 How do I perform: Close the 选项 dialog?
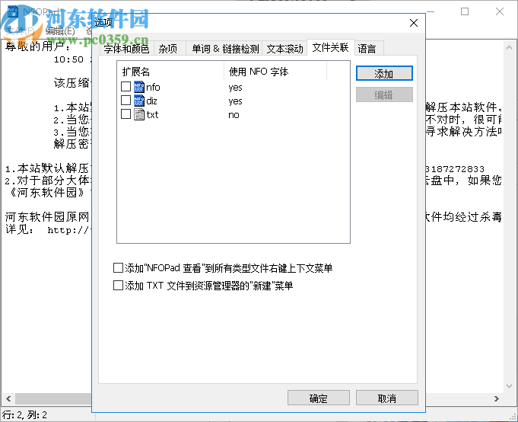(x=414, y=23)
